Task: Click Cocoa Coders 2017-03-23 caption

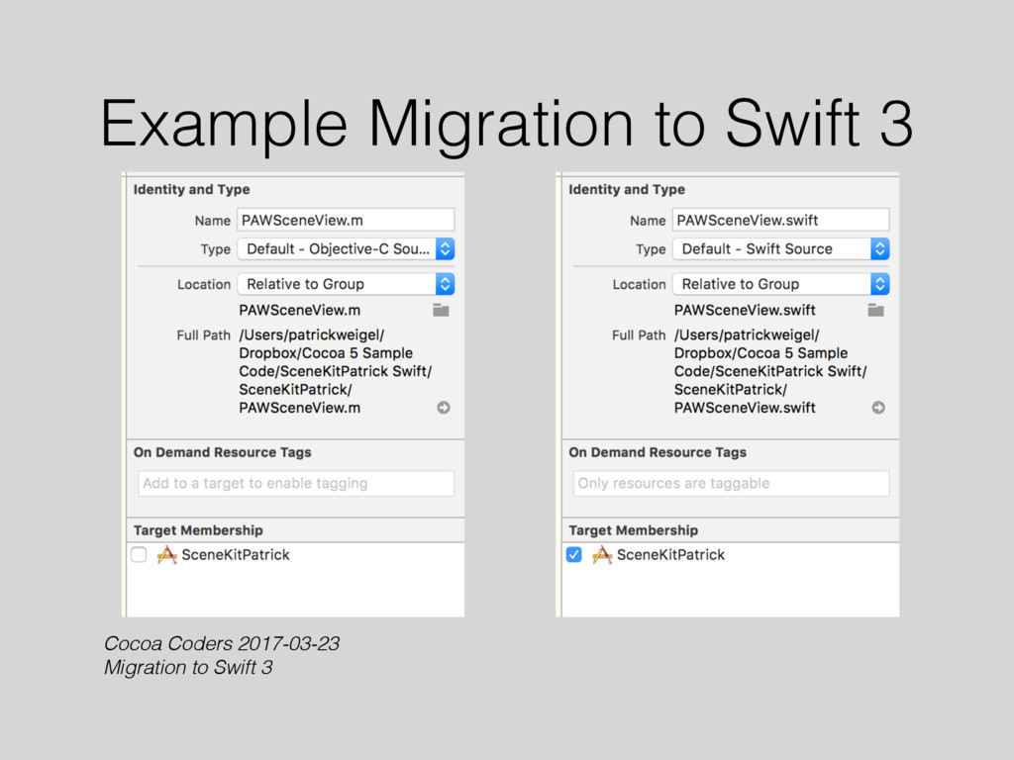Action: pyautogui.click(x=222, y=643)
